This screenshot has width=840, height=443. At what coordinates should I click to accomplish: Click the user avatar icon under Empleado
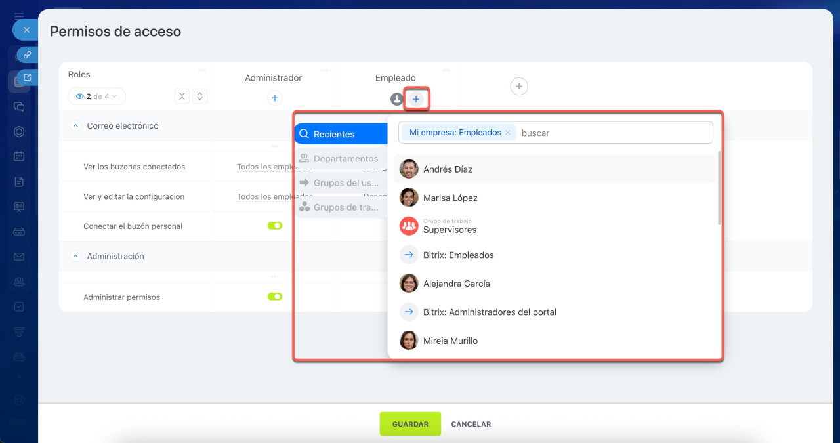[x=396, y=99]
